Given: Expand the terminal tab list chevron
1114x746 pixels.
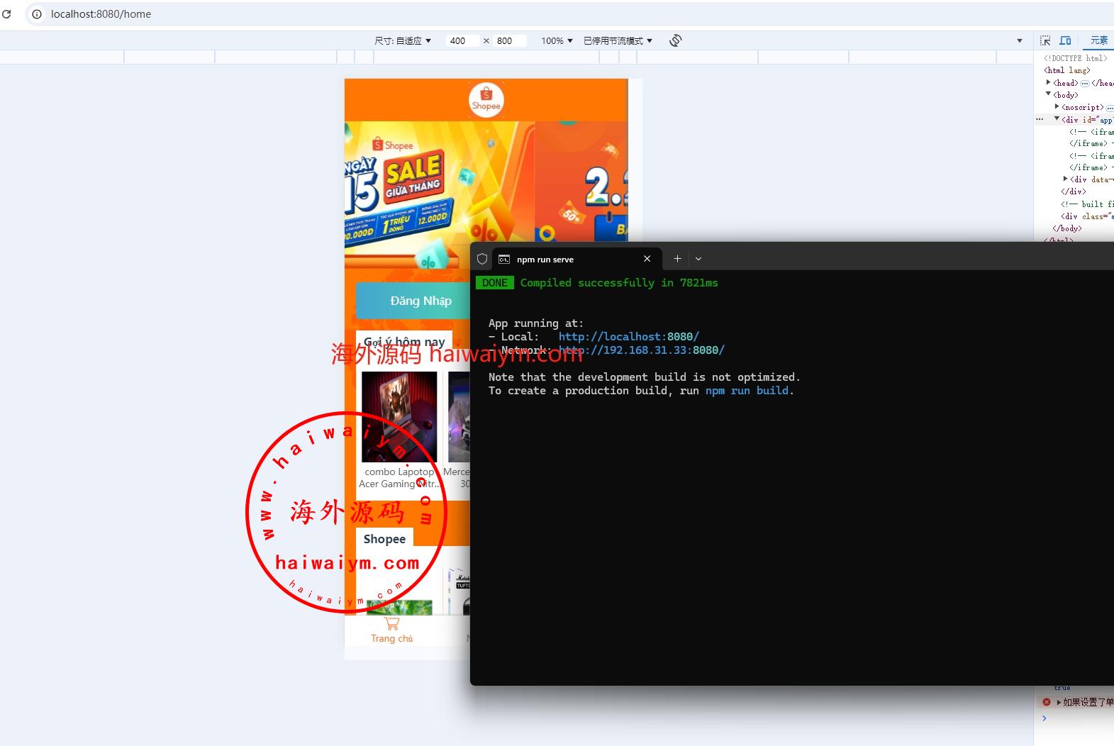Looking at the screenshot, I should 698,259.
